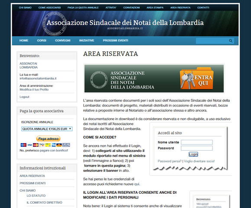Click the Logout link

pos(24,97)
